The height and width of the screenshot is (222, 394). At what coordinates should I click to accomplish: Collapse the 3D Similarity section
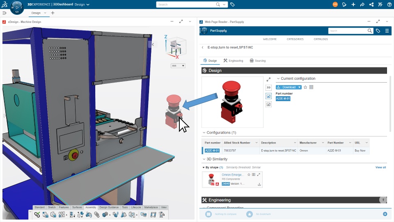(x=204, y=159)
